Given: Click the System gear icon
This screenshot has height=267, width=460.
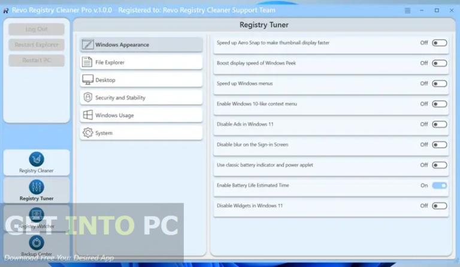Looking at the screenshot, I should point(87,133).
